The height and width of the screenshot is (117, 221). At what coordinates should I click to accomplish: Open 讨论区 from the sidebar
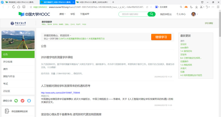7,91
